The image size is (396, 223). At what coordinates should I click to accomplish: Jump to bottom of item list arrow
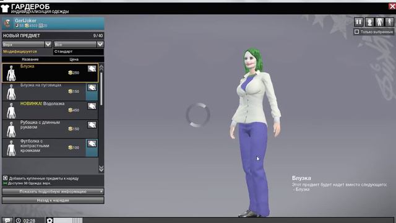tap(101, 168)
